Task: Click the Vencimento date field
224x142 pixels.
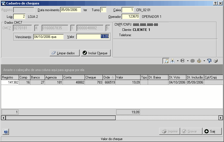Action: 49,37
